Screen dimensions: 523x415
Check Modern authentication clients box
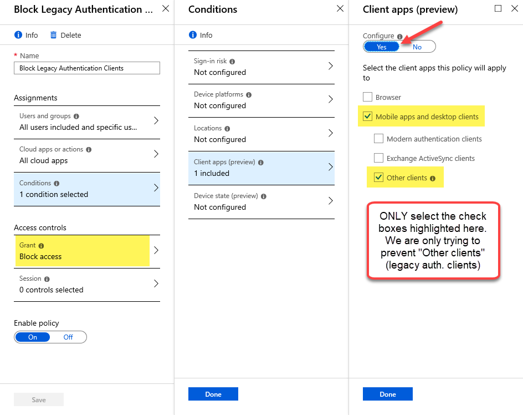click(378, 138)
